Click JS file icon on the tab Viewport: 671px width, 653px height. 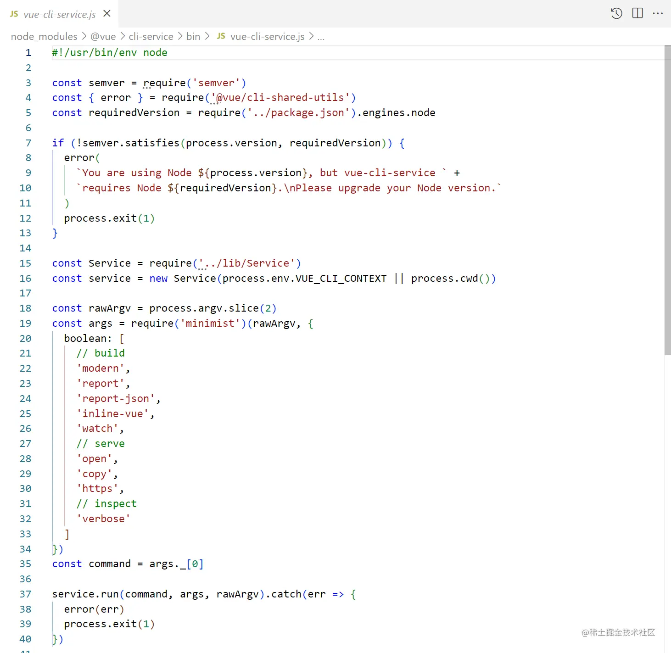click(14, 14)
